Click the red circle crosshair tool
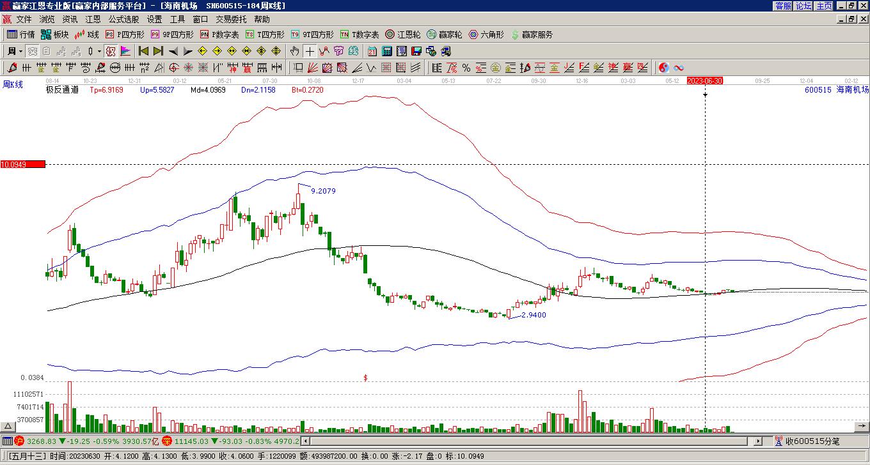The width and height of the screenshot is (870, 465). pos(173,68)
